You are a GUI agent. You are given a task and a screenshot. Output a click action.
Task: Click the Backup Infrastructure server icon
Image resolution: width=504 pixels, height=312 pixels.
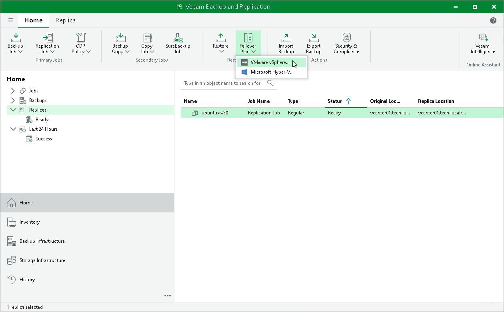pyautogui.click(x=12, y=241)
